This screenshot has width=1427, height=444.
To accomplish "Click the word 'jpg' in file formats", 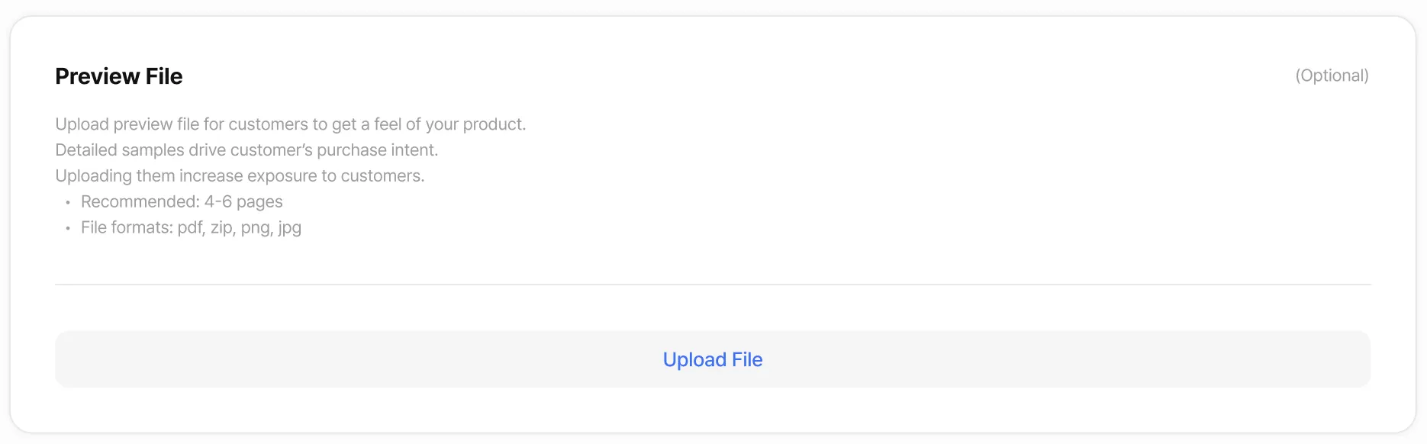I will click(289, 228).
